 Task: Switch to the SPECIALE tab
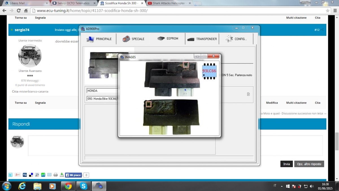pyautogui.click(x=133, y=39)
